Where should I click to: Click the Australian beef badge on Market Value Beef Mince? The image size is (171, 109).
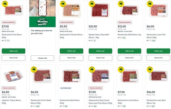pos(92,4)
